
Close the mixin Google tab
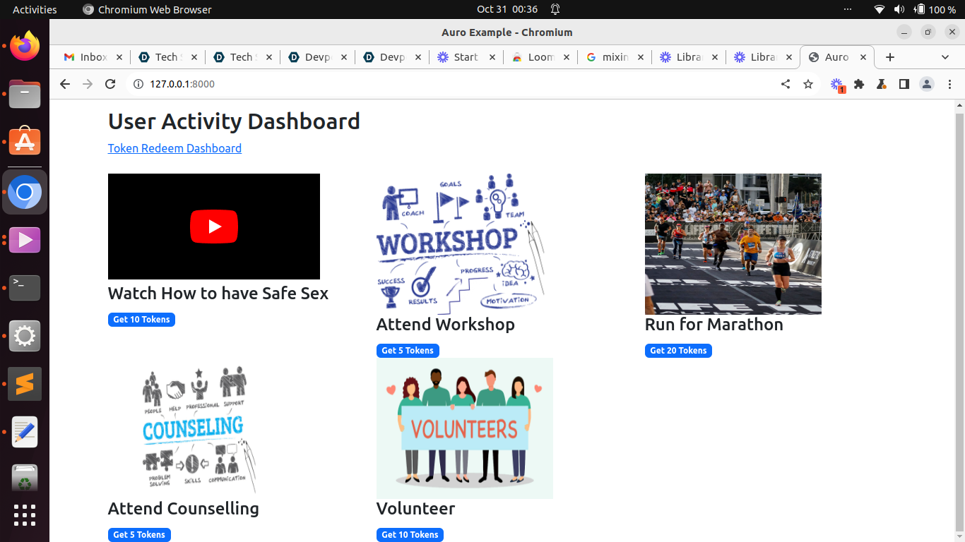pos(641,57)
